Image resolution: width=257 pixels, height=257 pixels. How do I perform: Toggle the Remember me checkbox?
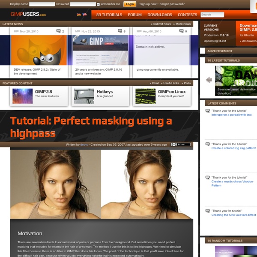point(98,4)
